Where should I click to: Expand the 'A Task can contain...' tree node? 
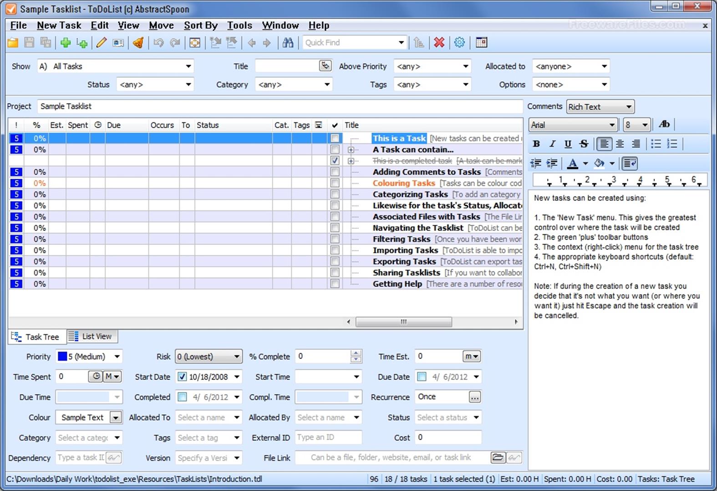tap(351, 150)
